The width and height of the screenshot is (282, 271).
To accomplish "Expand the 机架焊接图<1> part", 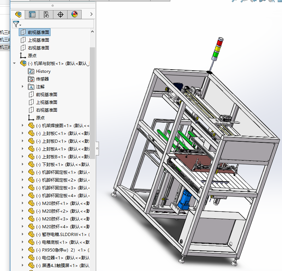I will 23,125.
